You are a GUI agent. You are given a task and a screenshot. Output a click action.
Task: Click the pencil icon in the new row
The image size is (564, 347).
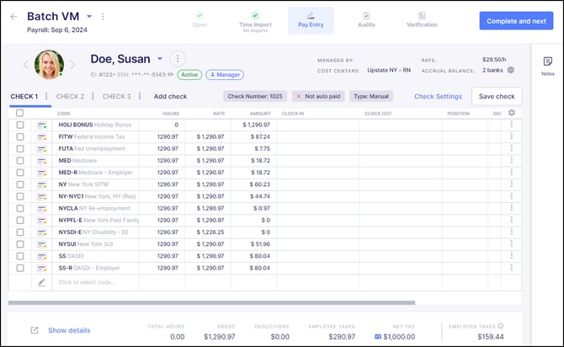(x=42, y=282)
